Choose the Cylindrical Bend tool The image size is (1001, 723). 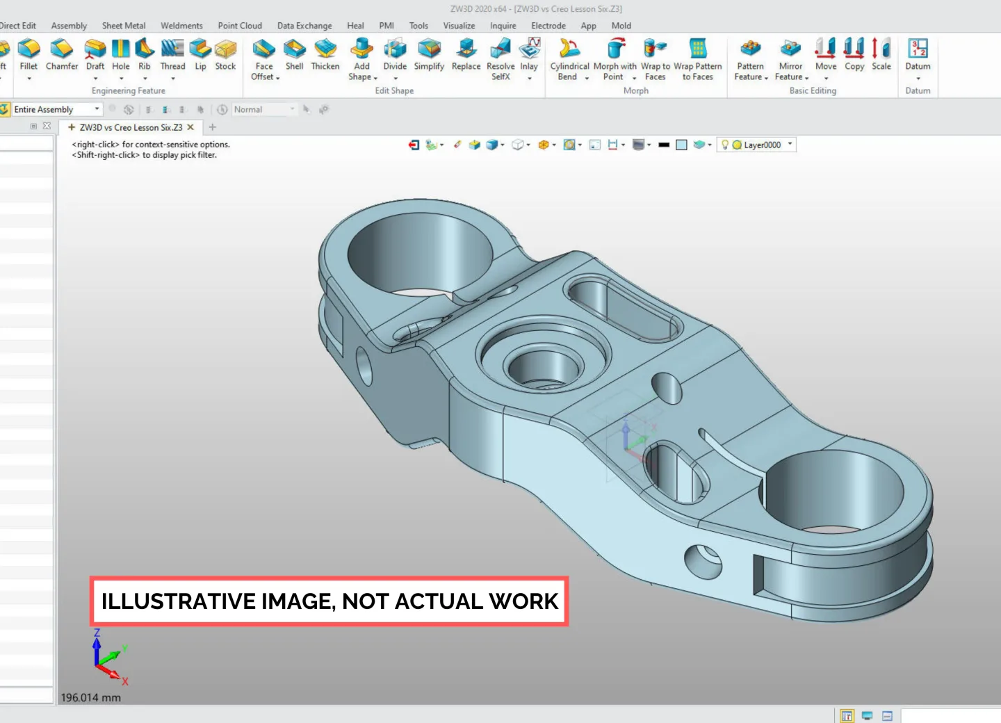pos(569,59)
